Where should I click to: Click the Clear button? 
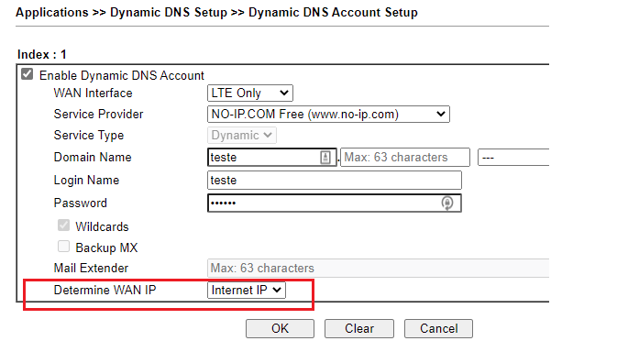(x=359, y=328)
